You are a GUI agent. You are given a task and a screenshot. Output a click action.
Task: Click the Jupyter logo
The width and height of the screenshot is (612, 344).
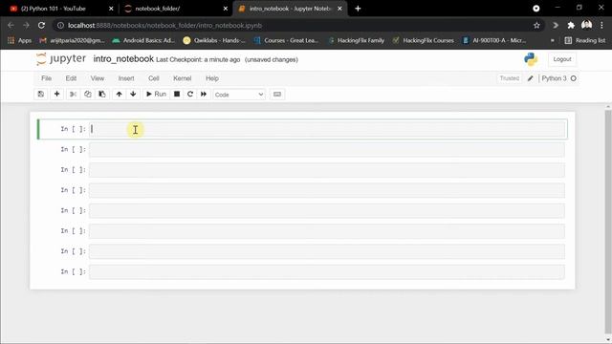(61, 59)
